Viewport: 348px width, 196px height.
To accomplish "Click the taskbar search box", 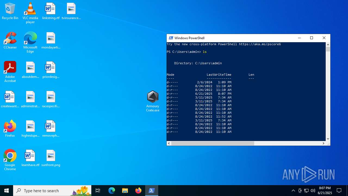I will 52,191.
